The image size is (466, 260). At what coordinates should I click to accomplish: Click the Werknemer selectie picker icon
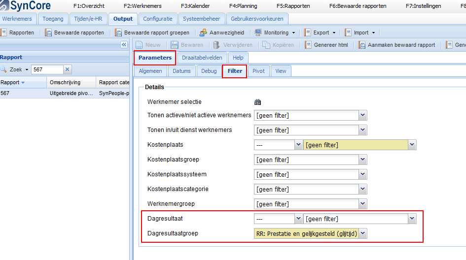point(257,102)
